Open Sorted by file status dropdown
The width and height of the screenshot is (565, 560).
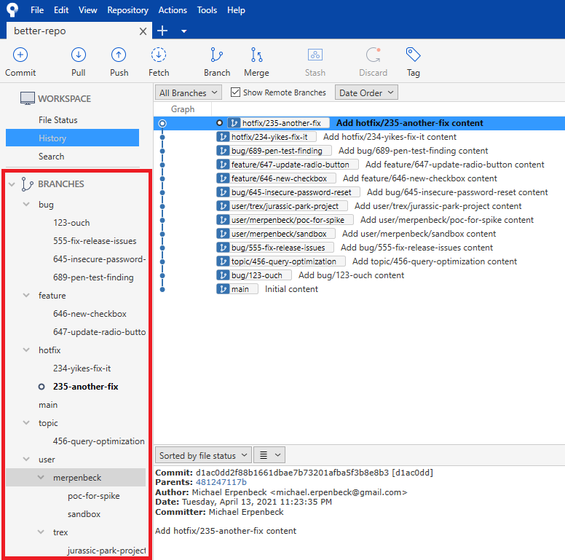[202, 455]
